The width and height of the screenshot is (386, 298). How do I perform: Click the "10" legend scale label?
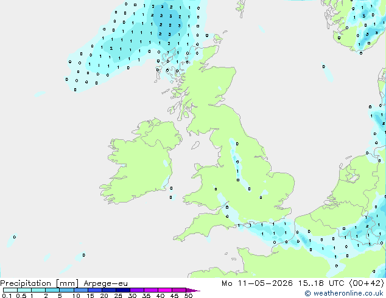tap(76, 296)
